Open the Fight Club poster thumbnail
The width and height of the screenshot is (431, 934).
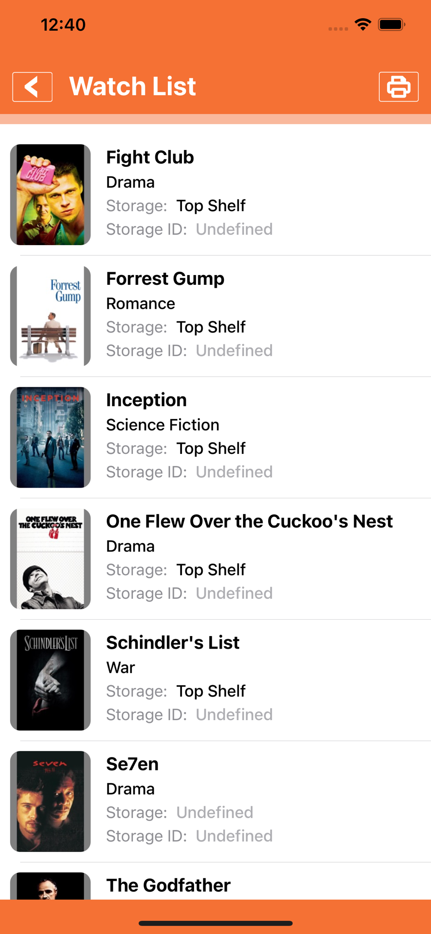point(50,195)
